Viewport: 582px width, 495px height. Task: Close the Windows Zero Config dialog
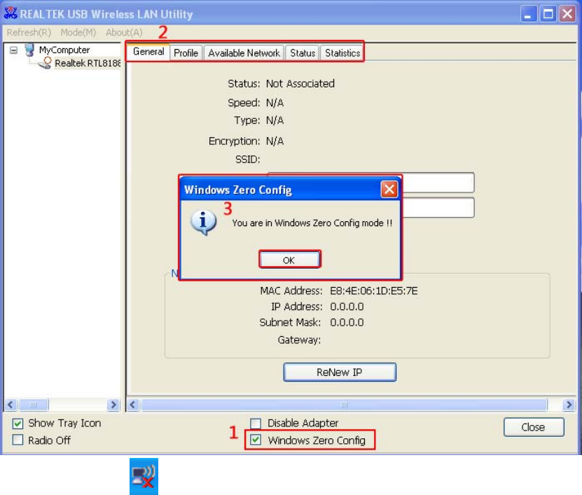point(389,190)
